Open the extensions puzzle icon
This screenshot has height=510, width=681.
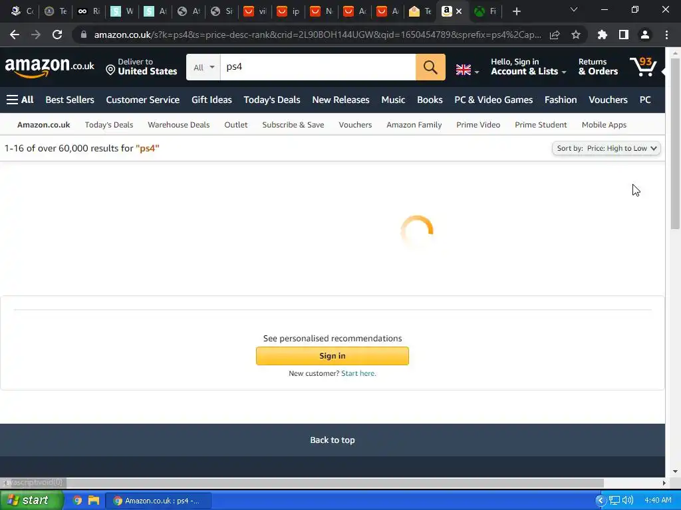[x=603, y=35]
